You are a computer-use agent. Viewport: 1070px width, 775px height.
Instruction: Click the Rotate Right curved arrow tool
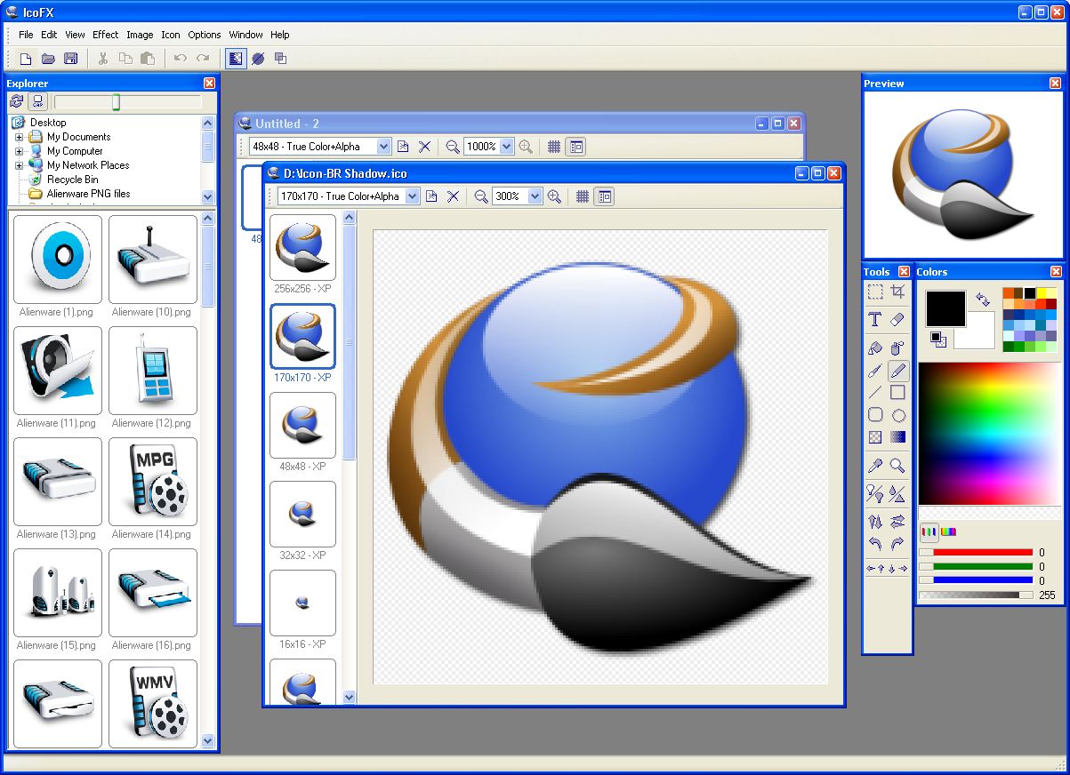click(897, 544)
